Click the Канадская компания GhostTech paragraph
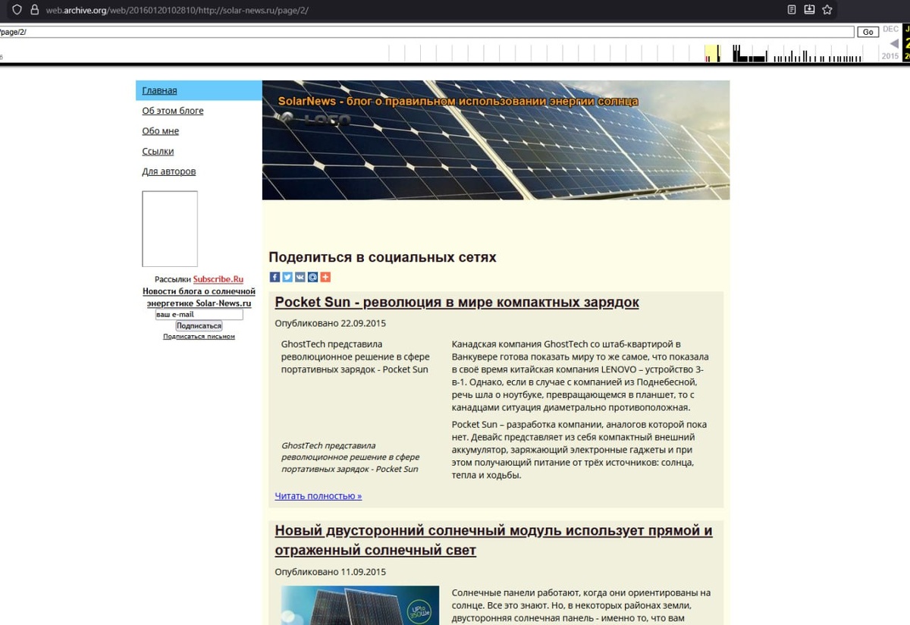Image resolution: width=910 pixels, height=625 pixels. click(x=580, y=376)
